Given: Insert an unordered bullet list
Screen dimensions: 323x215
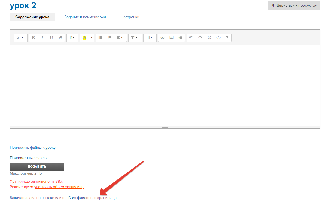Looking at the screenshot, I should click(100, 38).
